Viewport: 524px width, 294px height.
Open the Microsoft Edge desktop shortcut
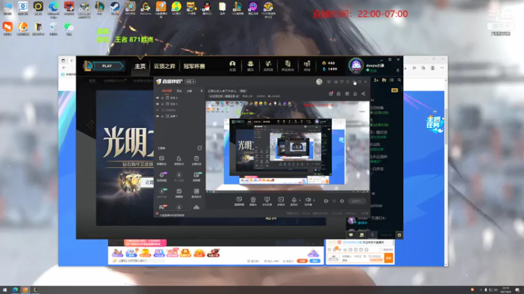point(54,8)
